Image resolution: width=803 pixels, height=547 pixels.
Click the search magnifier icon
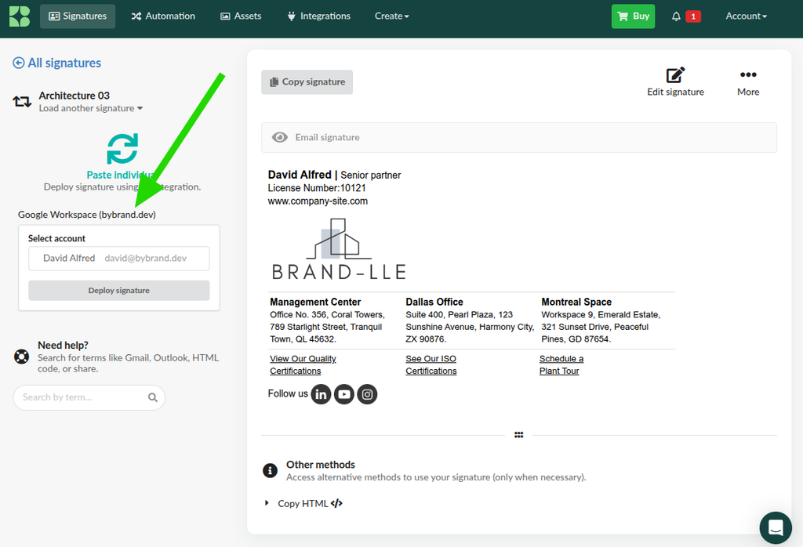pyautogui.click(x=153, y=397)
